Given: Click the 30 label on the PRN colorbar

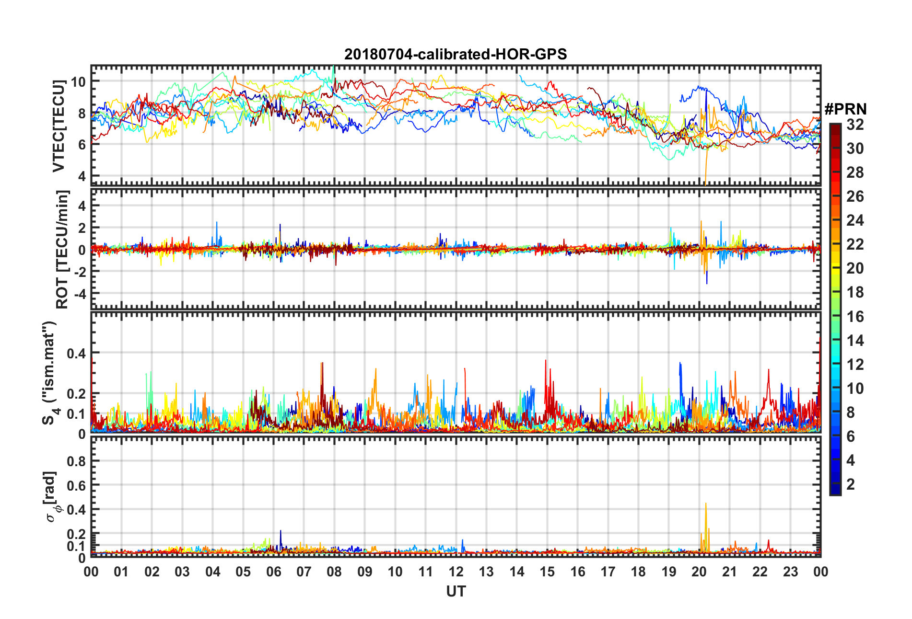Looking at the screenshot, I should pos(855,149).
